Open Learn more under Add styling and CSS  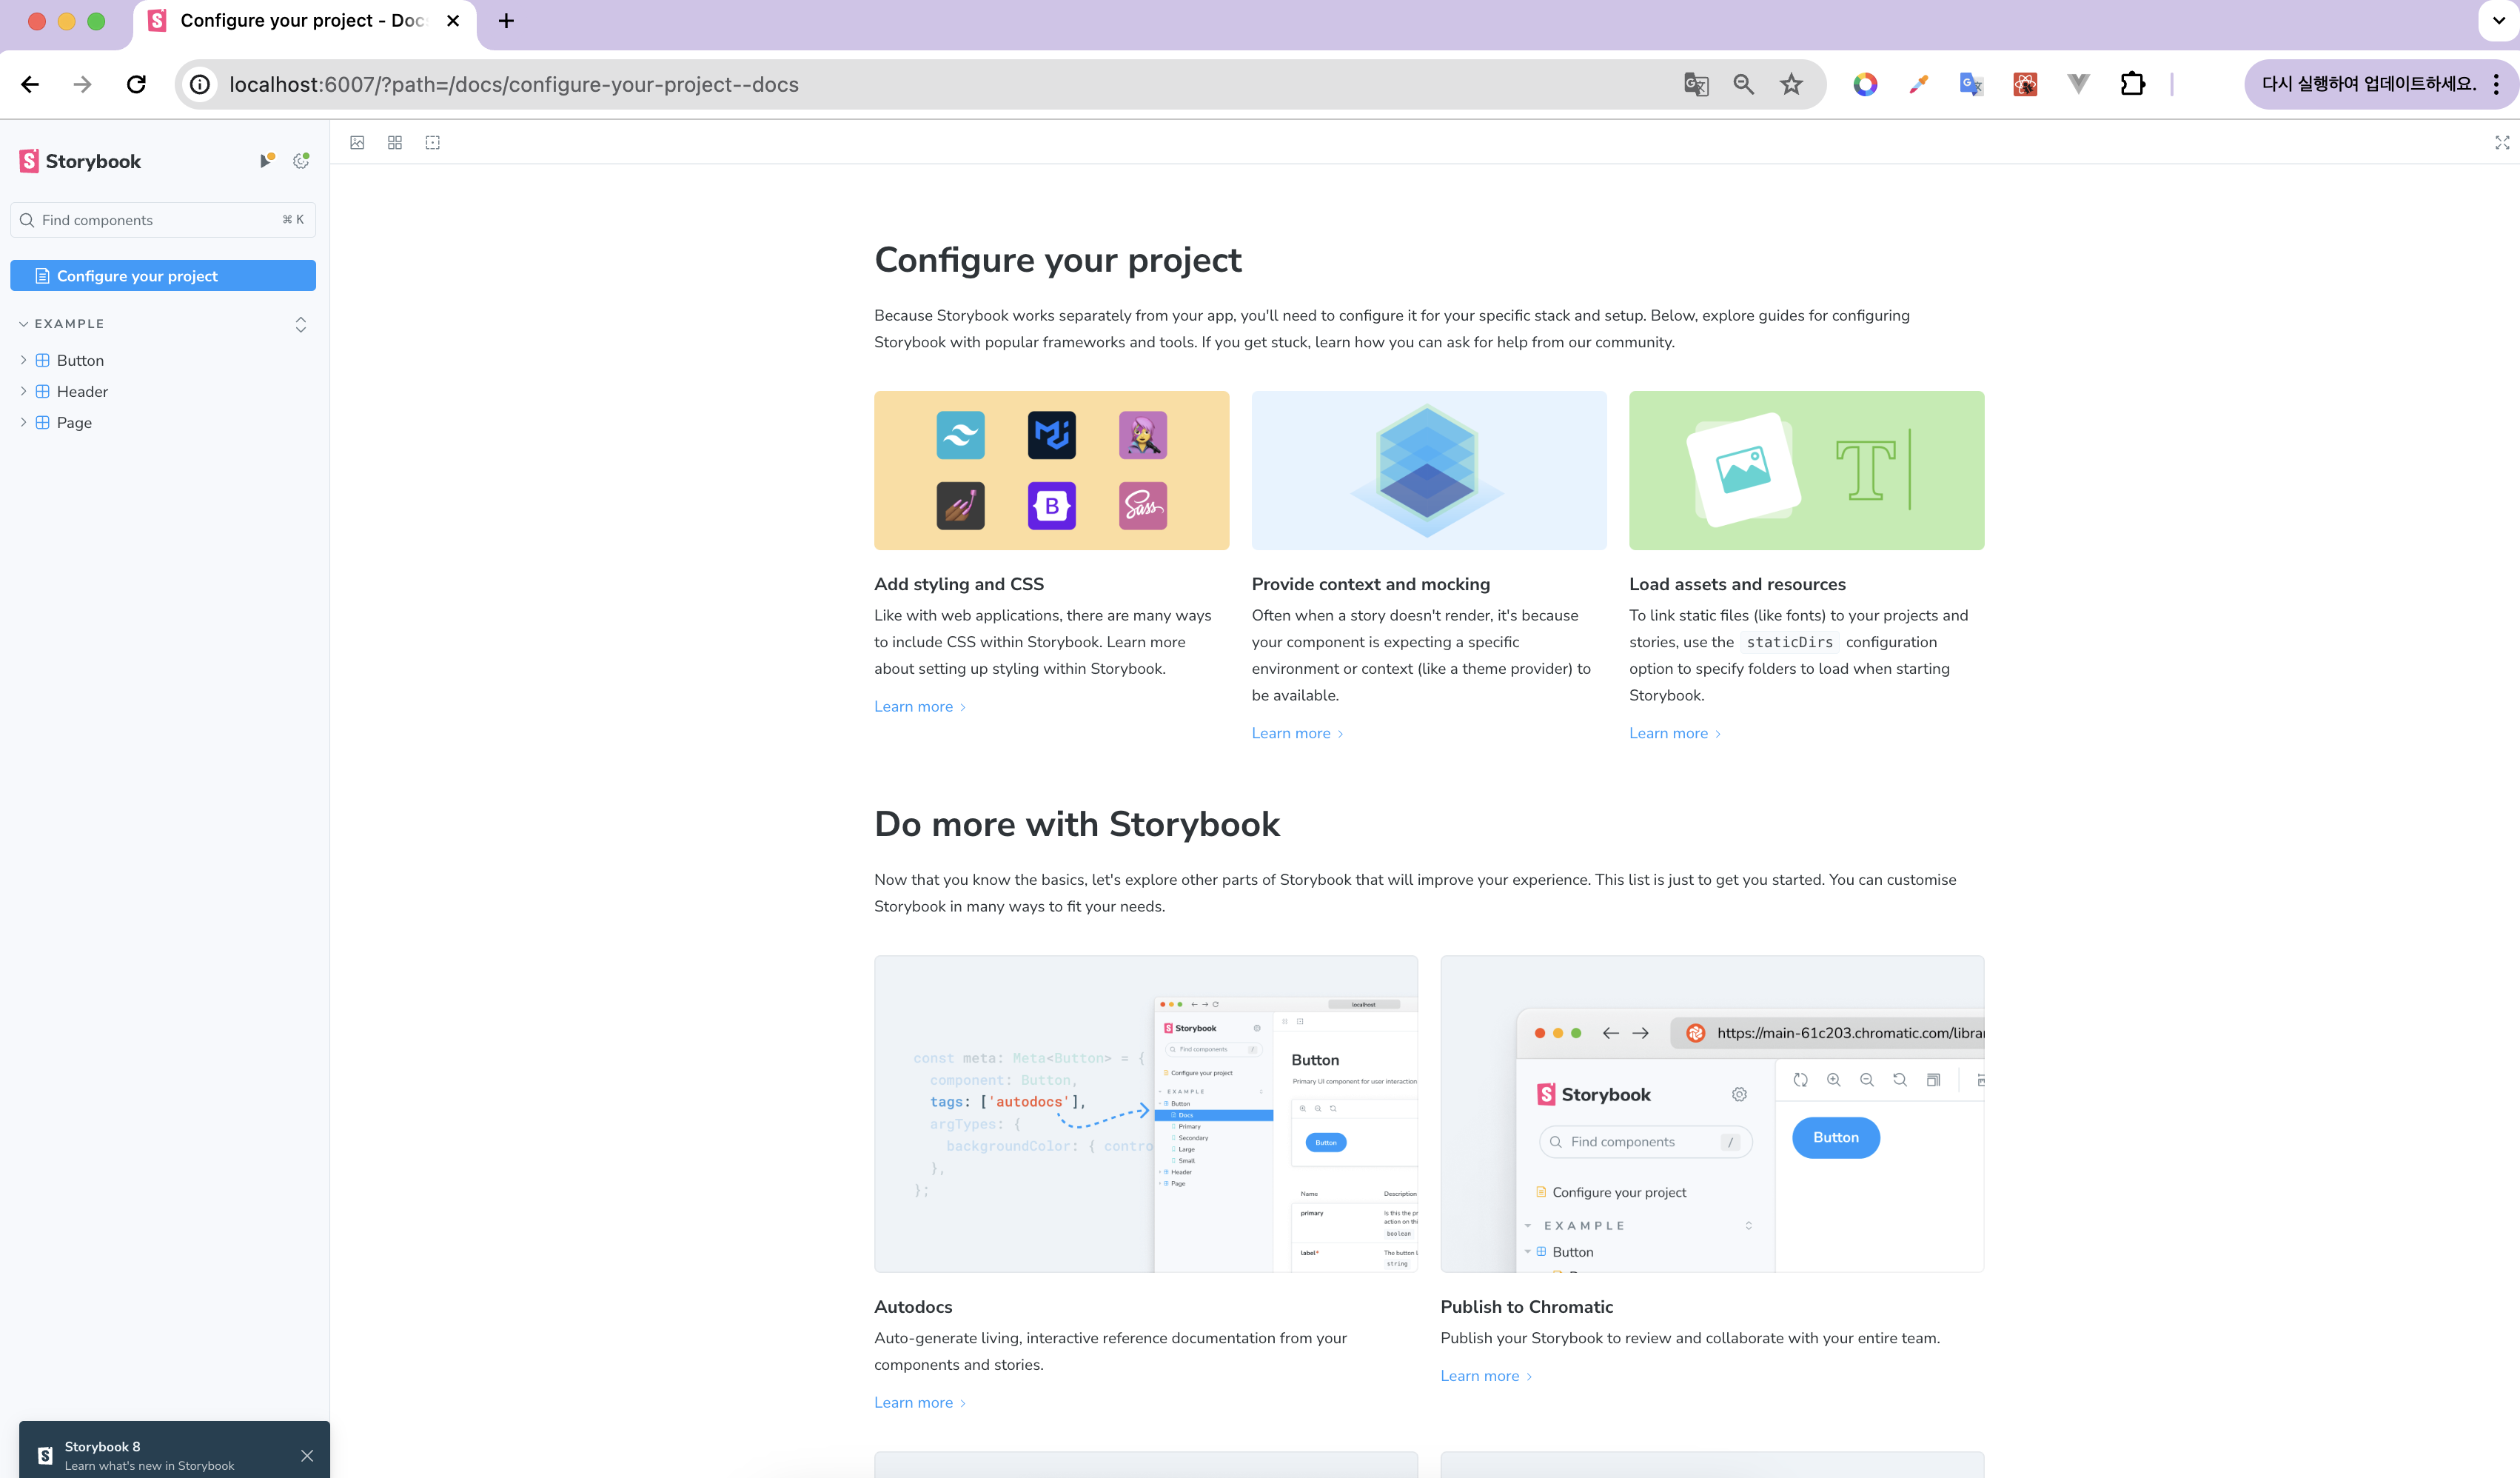click(x=920, y=707)
